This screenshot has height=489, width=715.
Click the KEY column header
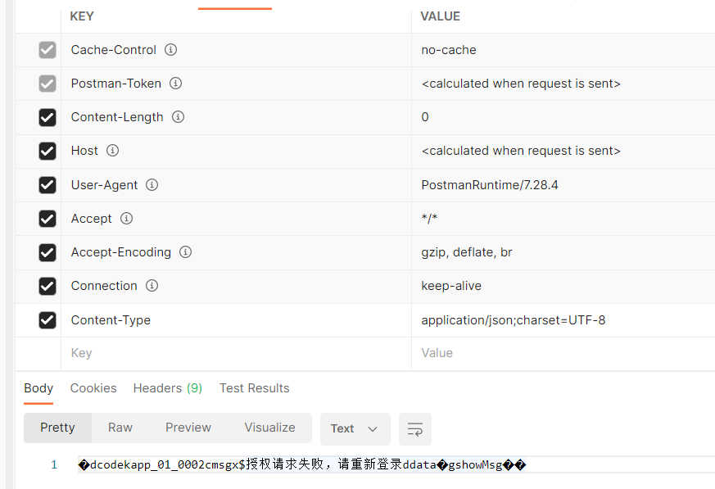[x=82, y=16]
